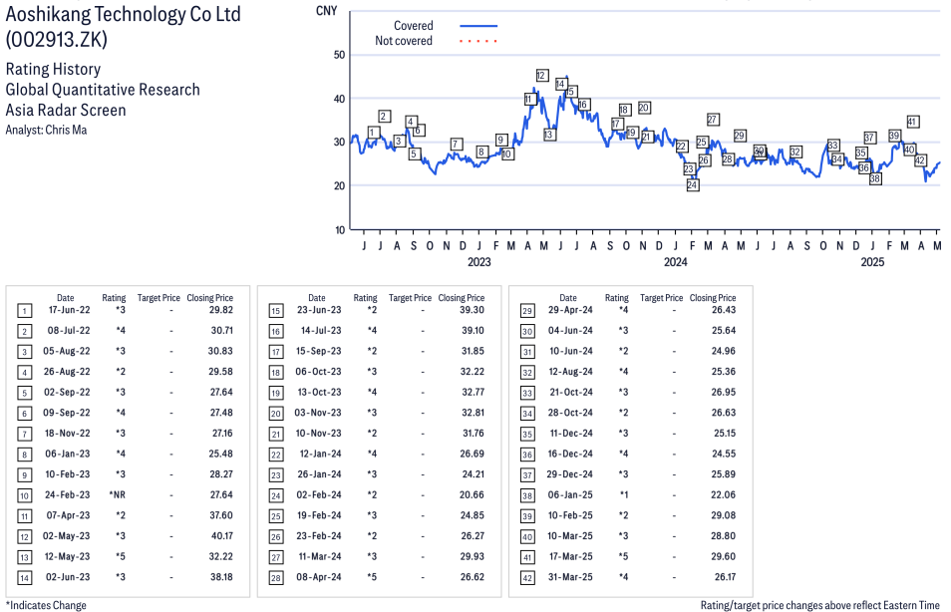Click the CNY axis unit label
This screenshot has width=951, height=612.
tap(326, 10)
